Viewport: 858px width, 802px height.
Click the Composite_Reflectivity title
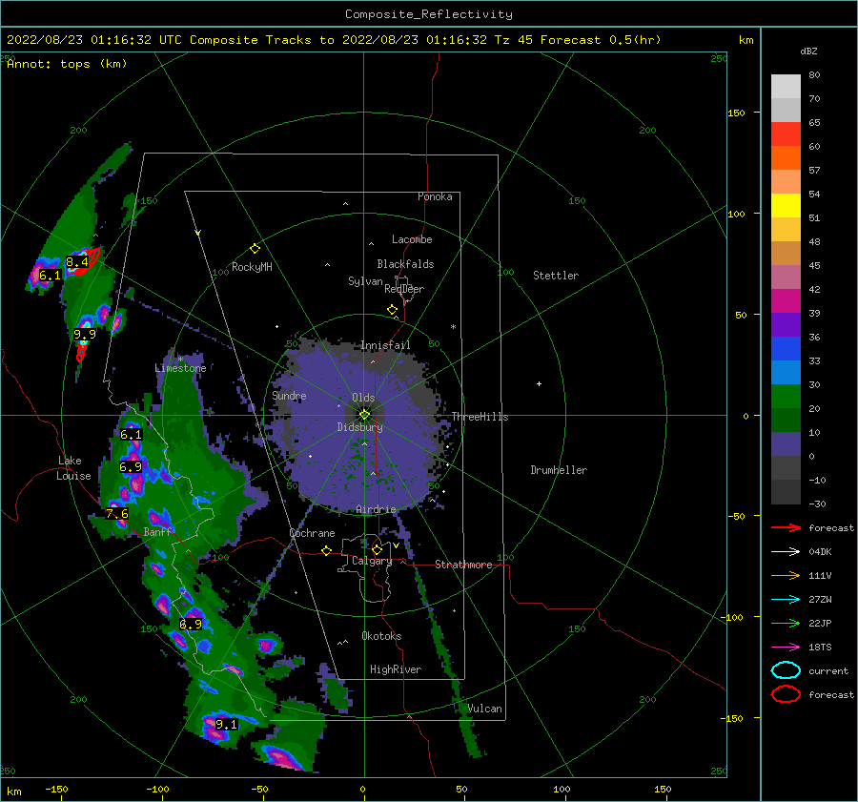(429, 14)
